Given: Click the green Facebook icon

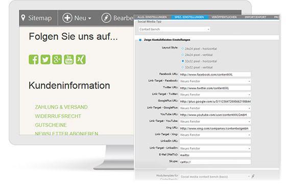Looking at the screenshot, I should click(34, 59).
